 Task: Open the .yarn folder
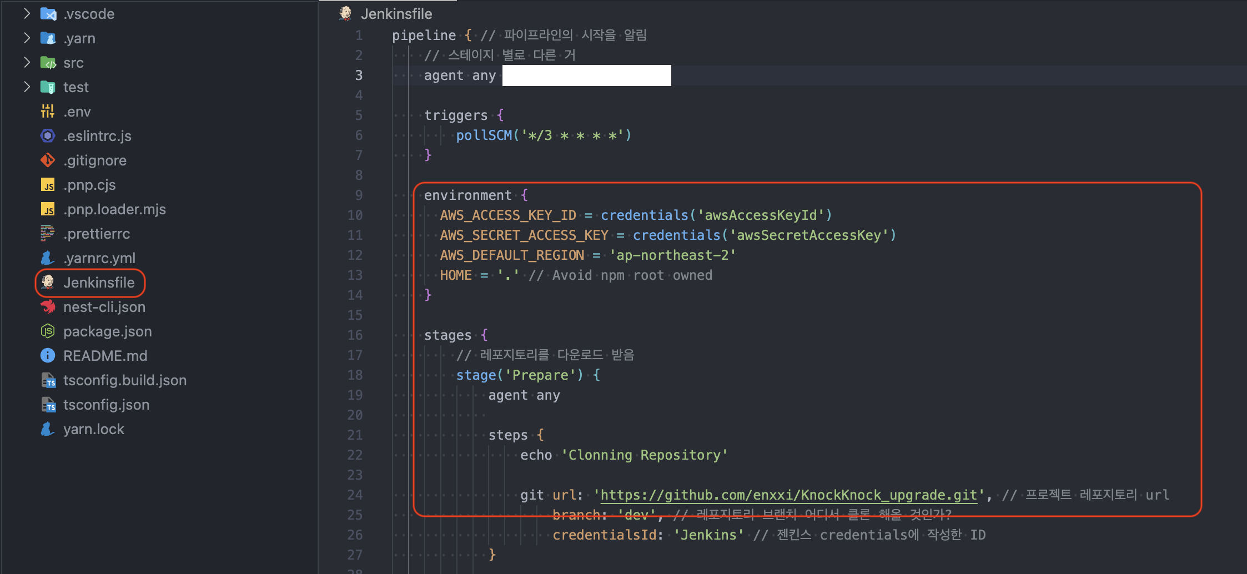[79, 38]
